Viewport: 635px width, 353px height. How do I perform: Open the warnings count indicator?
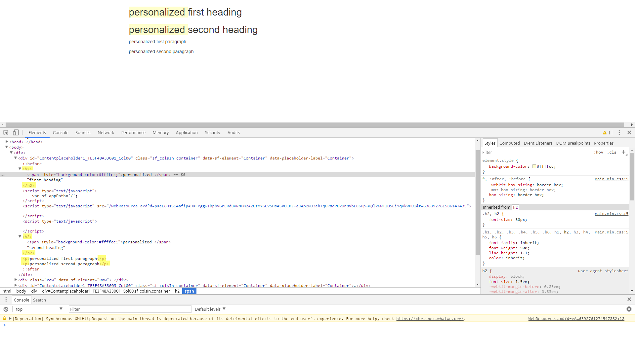(x=607, y=133)
